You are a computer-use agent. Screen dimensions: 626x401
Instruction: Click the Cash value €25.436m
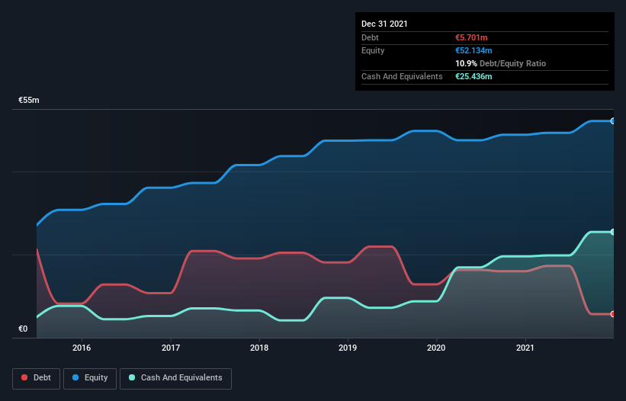(x=474, y=76)
